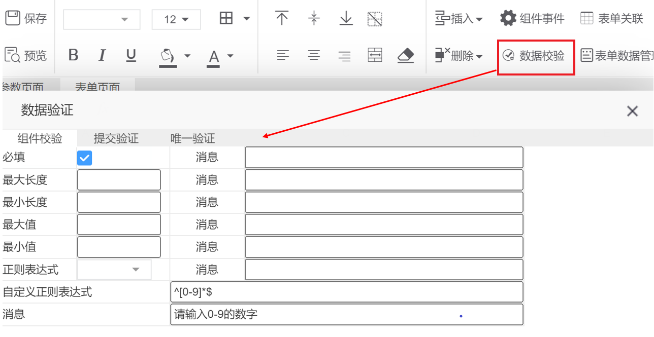This screenshot has height=337, width=654.
Task: Apply italic formatting
Action: pyautogui.click(x=102, y=55)
